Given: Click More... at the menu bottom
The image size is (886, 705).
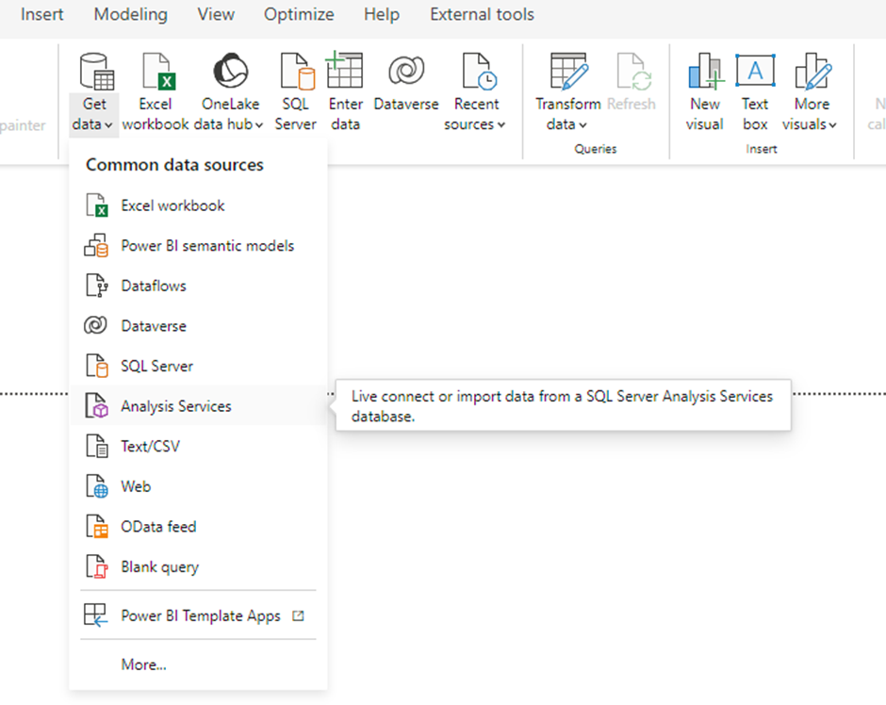Looking at the screenshot, I should (x=143, y=664).
